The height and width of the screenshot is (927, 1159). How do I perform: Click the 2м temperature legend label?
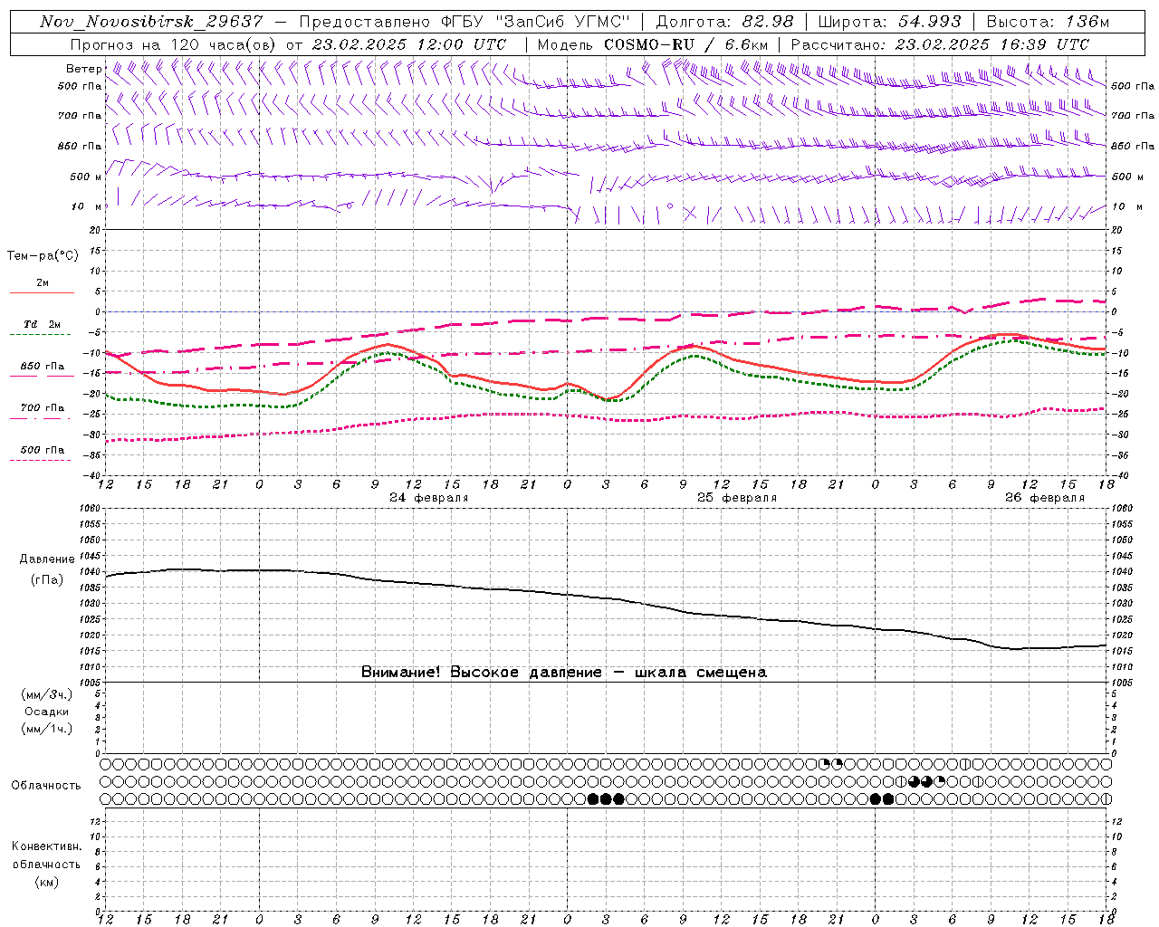(x=43, y=283)
